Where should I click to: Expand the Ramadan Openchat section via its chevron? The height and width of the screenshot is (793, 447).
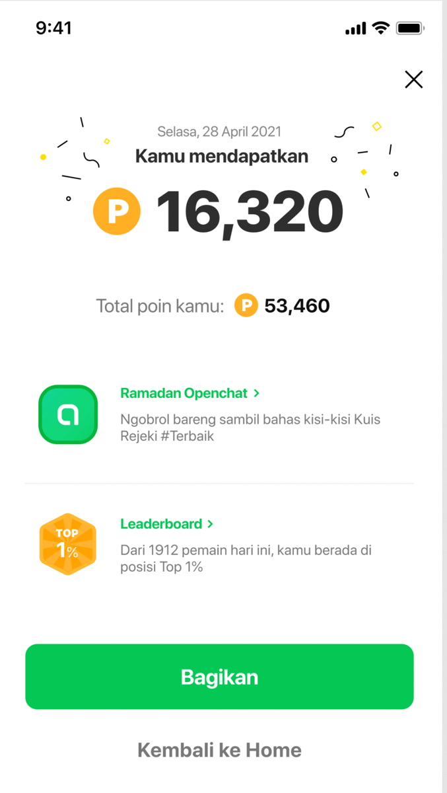click(258, 393)
